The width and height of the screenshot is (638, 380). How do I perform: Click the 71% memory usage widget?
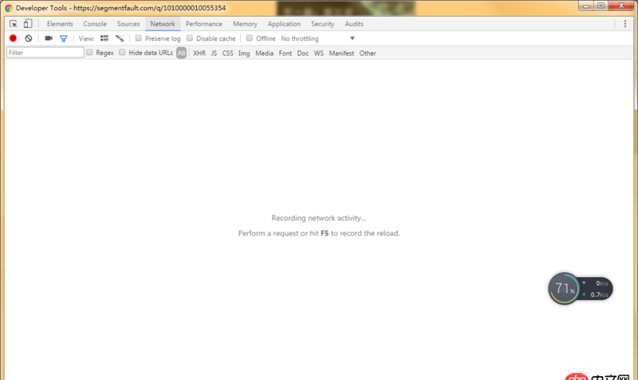[564, 288]
